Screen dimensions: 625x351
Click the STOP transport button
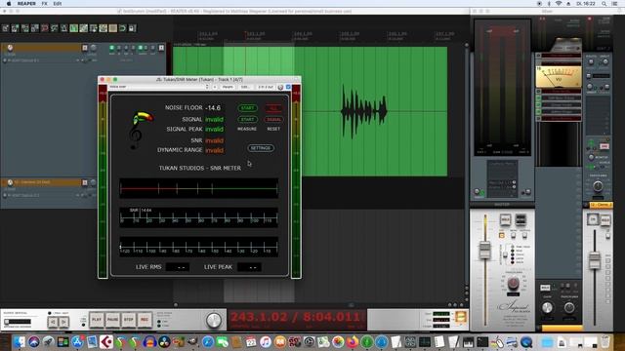(128, 320)
